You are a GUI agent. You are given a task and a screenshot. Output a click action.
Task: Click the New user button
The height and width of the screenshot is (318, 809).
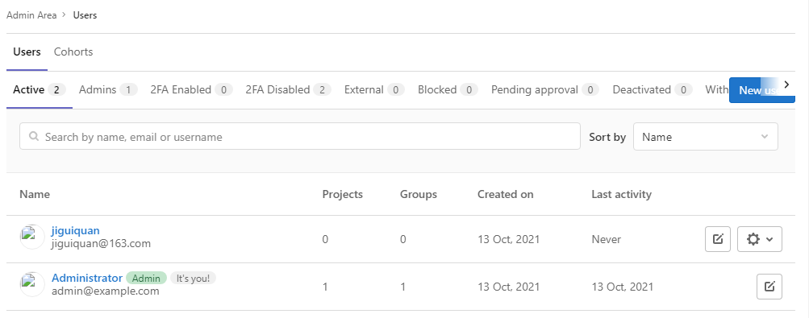761,90
